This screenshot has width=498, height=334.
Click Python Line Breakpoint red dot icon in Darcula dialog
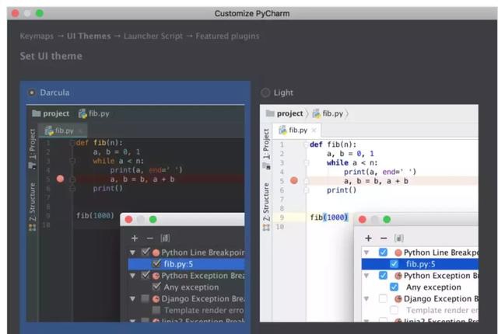click(156, 253)
